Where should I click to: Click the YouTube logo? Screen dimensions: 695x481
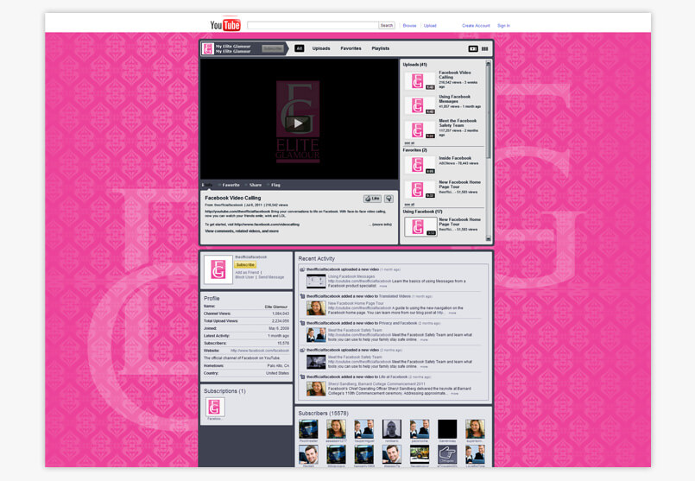point(225,25)
